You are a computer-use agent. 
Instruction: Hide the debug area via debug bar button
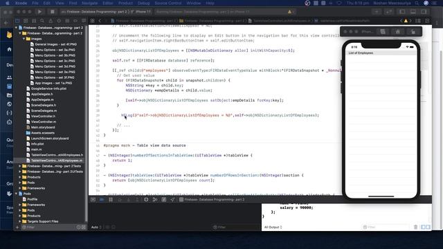click(x=93, y=200)
